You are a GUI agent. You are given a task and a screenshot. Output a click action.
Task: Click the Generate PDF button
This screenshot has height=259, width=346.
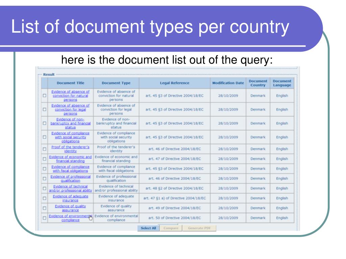point(199,228)
